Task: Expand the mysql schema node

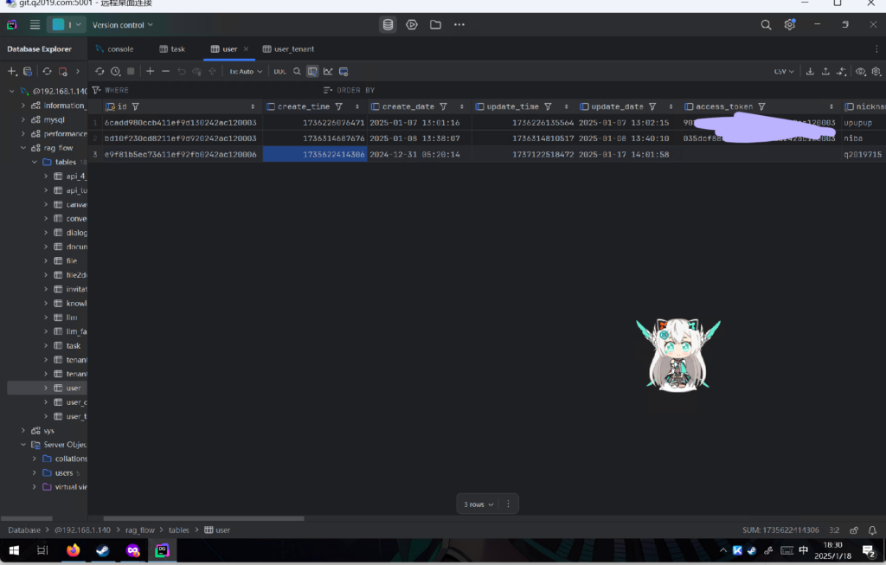Action: coord(23,120)
